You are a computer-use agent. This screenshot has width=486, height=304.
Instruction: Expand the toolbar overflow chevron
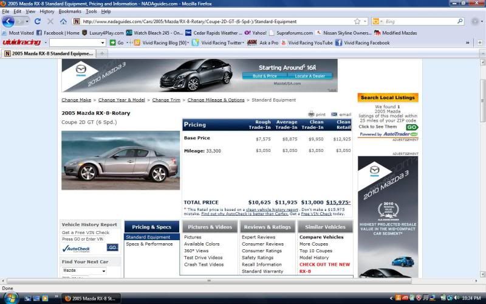click(x=467, y=43)
